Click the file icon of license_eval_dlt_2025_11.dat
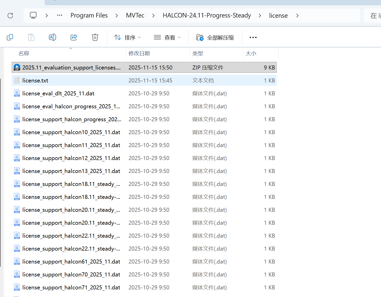This screenshot has height=297, width=381. (17, 93)
